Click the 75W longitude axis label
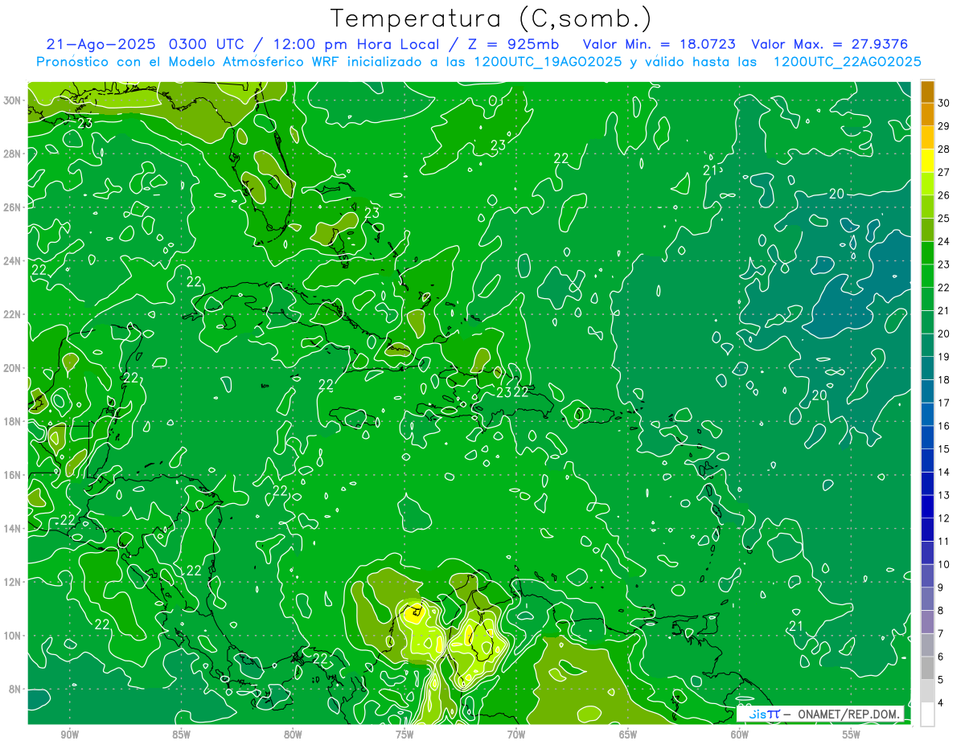The image size is (965, 745). [404, 735]
